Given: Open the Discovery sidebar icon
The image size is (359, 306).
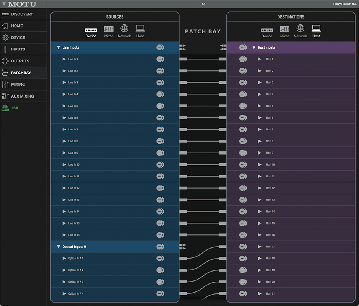Looking at the screenshot, I should click(x=5, y=14).
